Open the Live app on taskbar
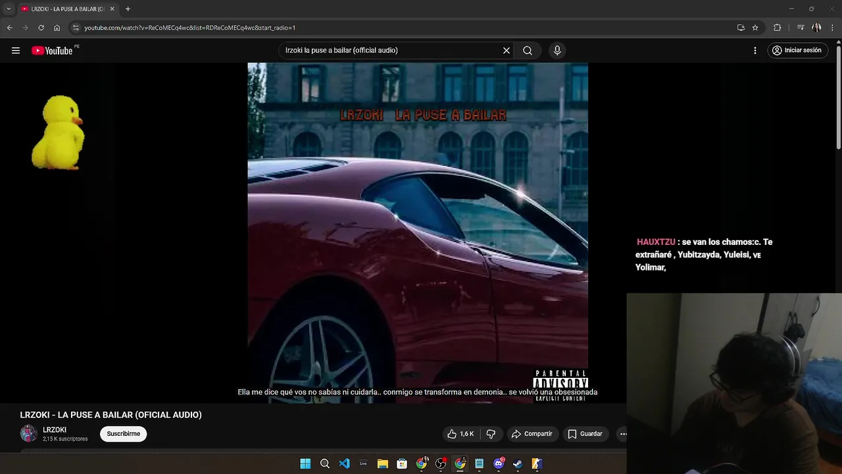The image size is (842, 474). (363, 463)
